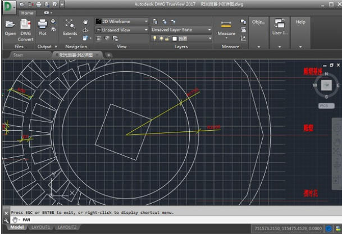Click the TOP face of ViewCube
The image size is (342, 234).
327,85
